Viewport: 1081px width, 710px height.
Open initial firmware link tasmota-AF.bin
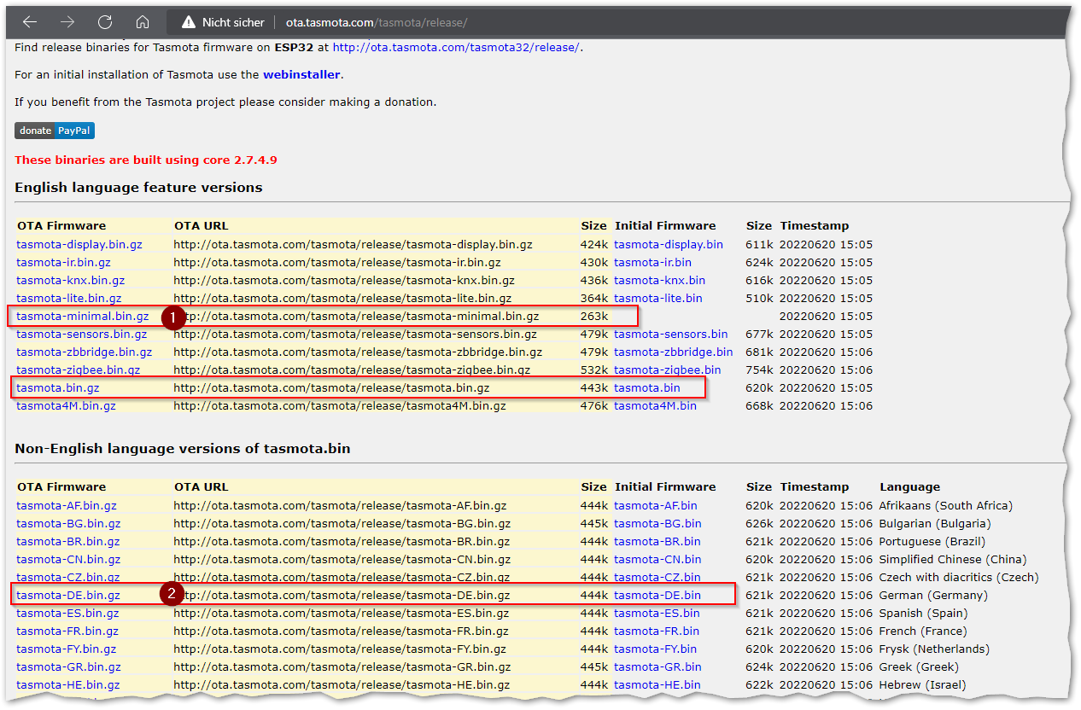[656, 506]
